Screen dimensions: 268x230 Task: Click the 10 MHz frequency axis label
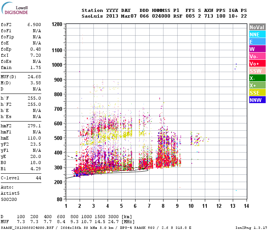[x=191, y=206]
